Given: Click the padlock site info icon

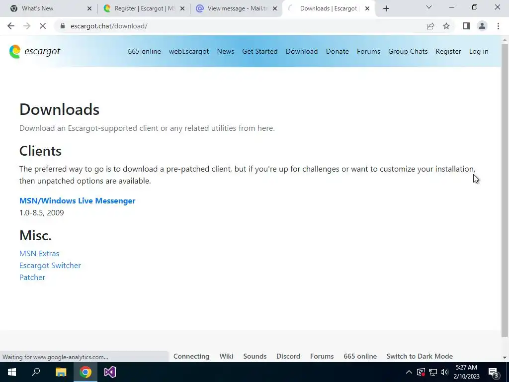Looking at the screenshot, I should pos(63,26).
